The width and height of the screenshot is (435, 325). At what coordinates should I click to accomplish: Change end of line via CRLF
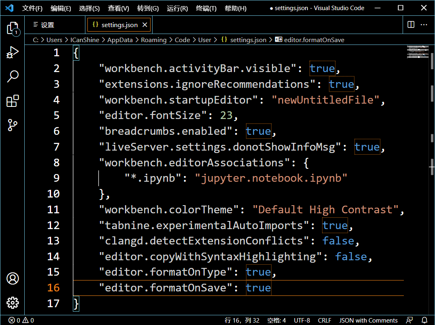pyautogui.click(x=325, y=320)
